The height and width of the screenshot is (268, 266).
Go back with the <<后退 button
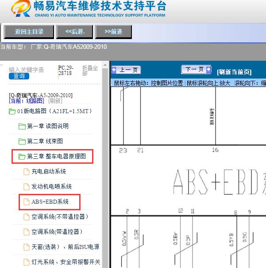[74, 32]
